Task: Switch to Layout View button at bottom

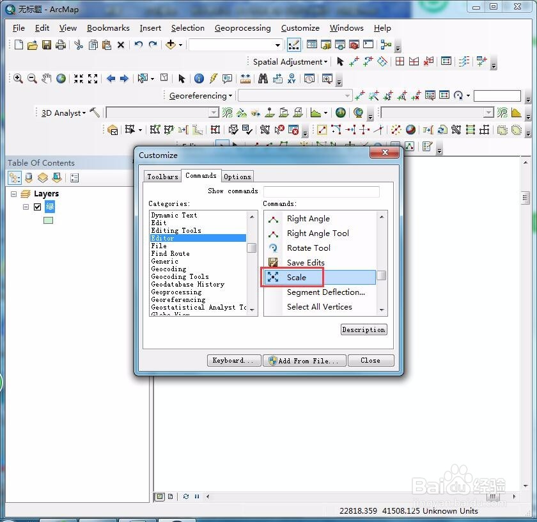Action: (x=171, y=496)
